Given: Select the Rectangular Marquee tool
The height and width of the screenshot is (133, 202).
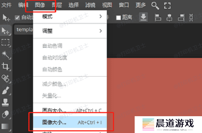Looking at the screenshot, I should pos(6,43).
